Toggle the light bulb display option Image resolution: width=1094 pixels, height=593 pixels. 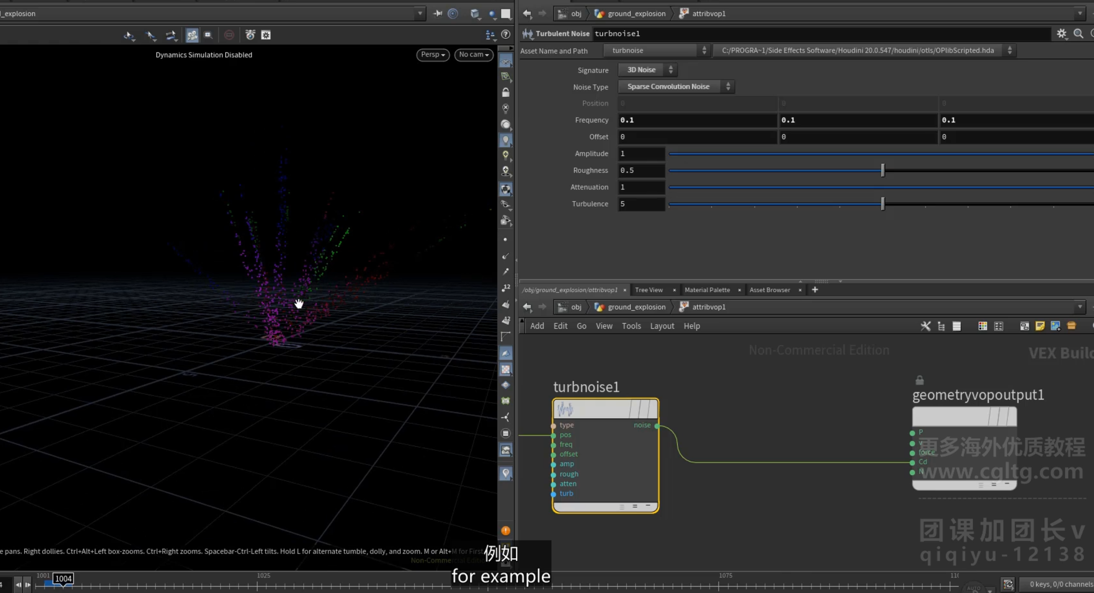(x=505, y=155)
